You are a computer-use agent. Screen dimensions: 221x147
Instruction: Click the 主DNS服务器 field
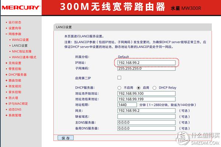click(147, 122)
